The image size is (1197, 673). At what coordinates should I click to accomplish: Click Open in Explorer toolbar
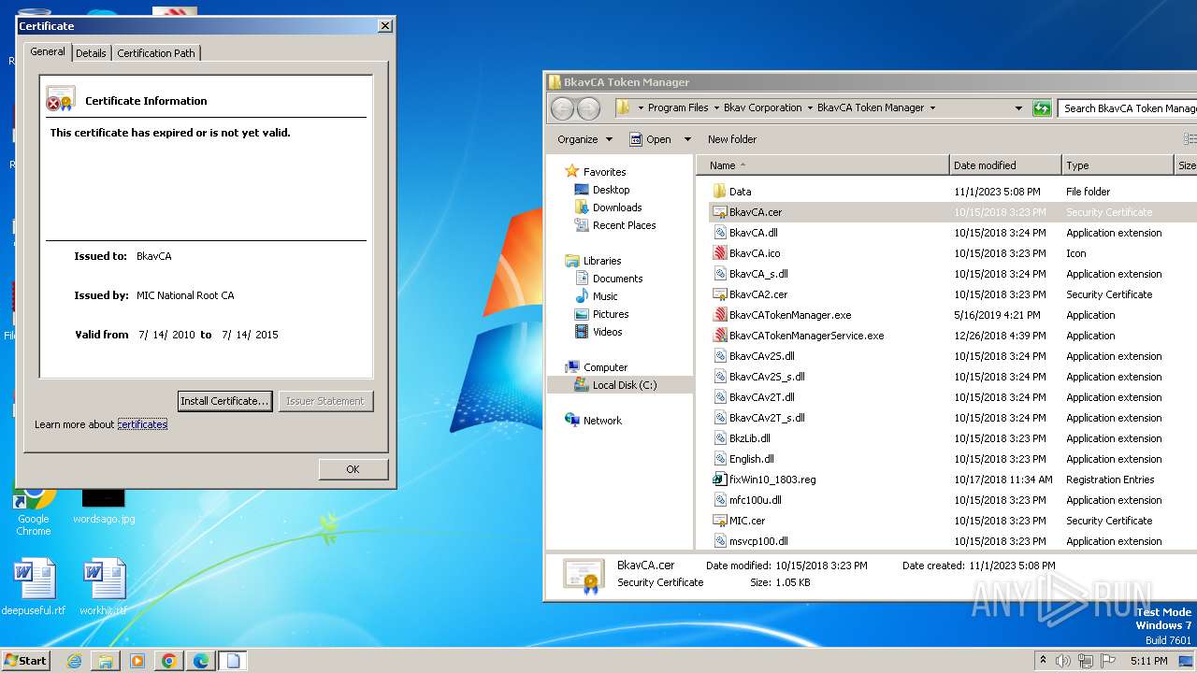[x=651, y=139]
